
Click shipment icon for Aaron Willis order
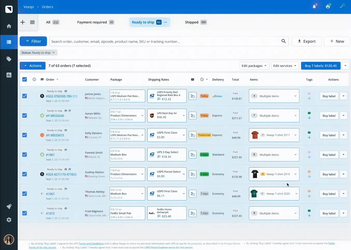click(192, 116)
